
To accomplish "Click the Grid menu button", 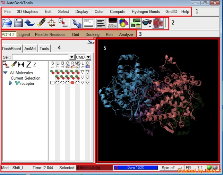I will coord(75,35).
